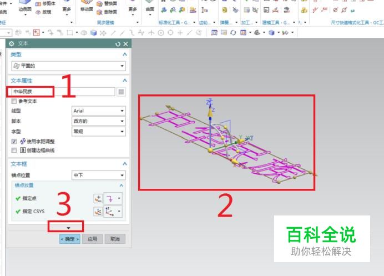
Task: Click the red-framed selection icon in selection bar
Action: pos(36,32)
